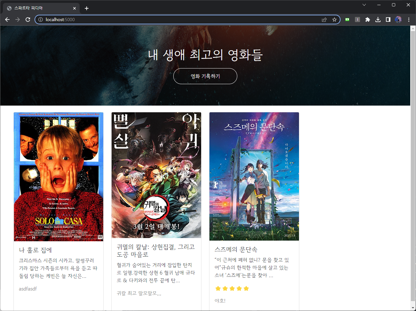The width and height of the screenshot is (416, 311).
Task: Open a new browser tab
Action: tap(87, 8)
